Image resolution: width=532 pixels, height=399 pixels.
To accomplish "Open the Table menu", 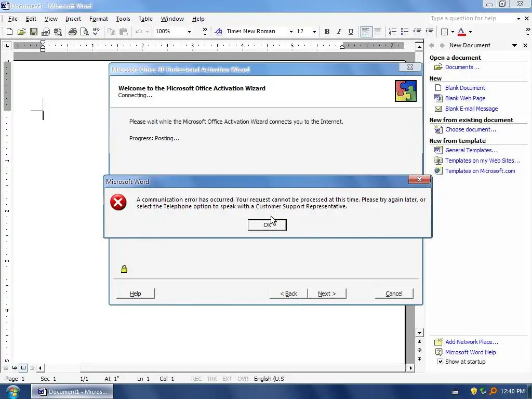I will pos(145,19).
